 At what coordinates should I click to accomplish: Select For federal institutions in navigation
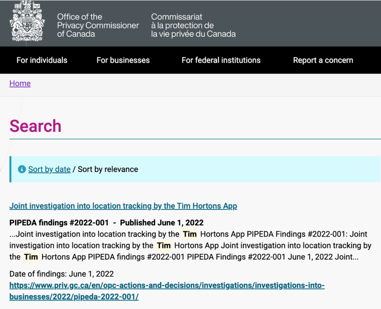pyautogui.click(x=221, y=60)
